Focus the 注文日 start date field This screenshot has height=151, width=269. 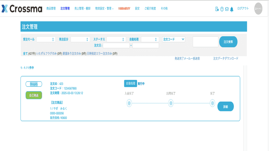(x=116, y=46)
